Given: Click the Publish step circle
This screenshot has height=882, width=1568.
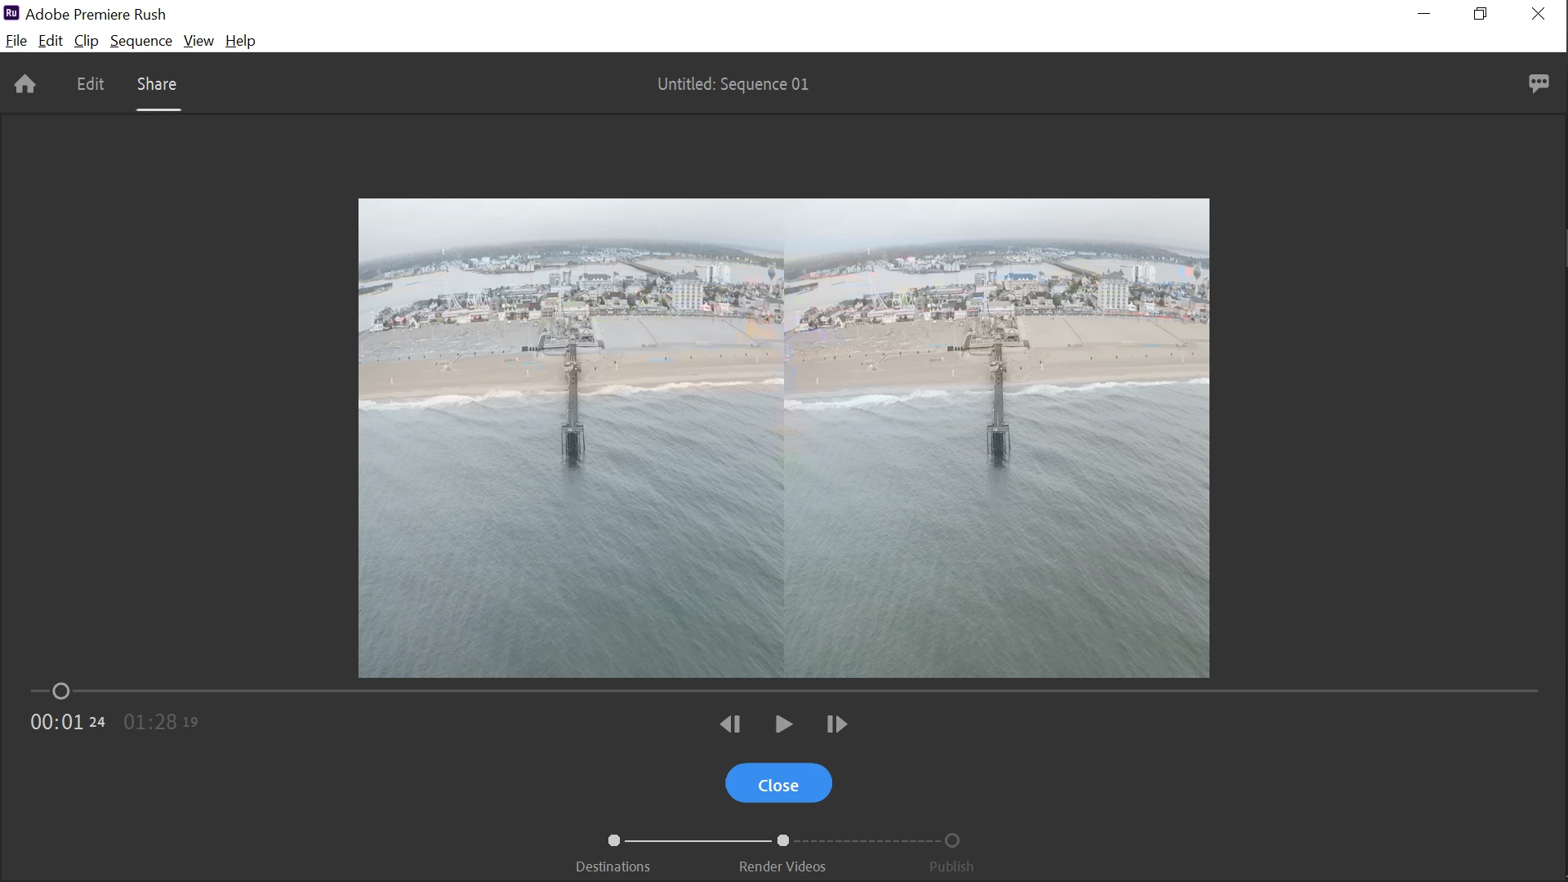Looking at the screenshot, I should pos(951,840).
